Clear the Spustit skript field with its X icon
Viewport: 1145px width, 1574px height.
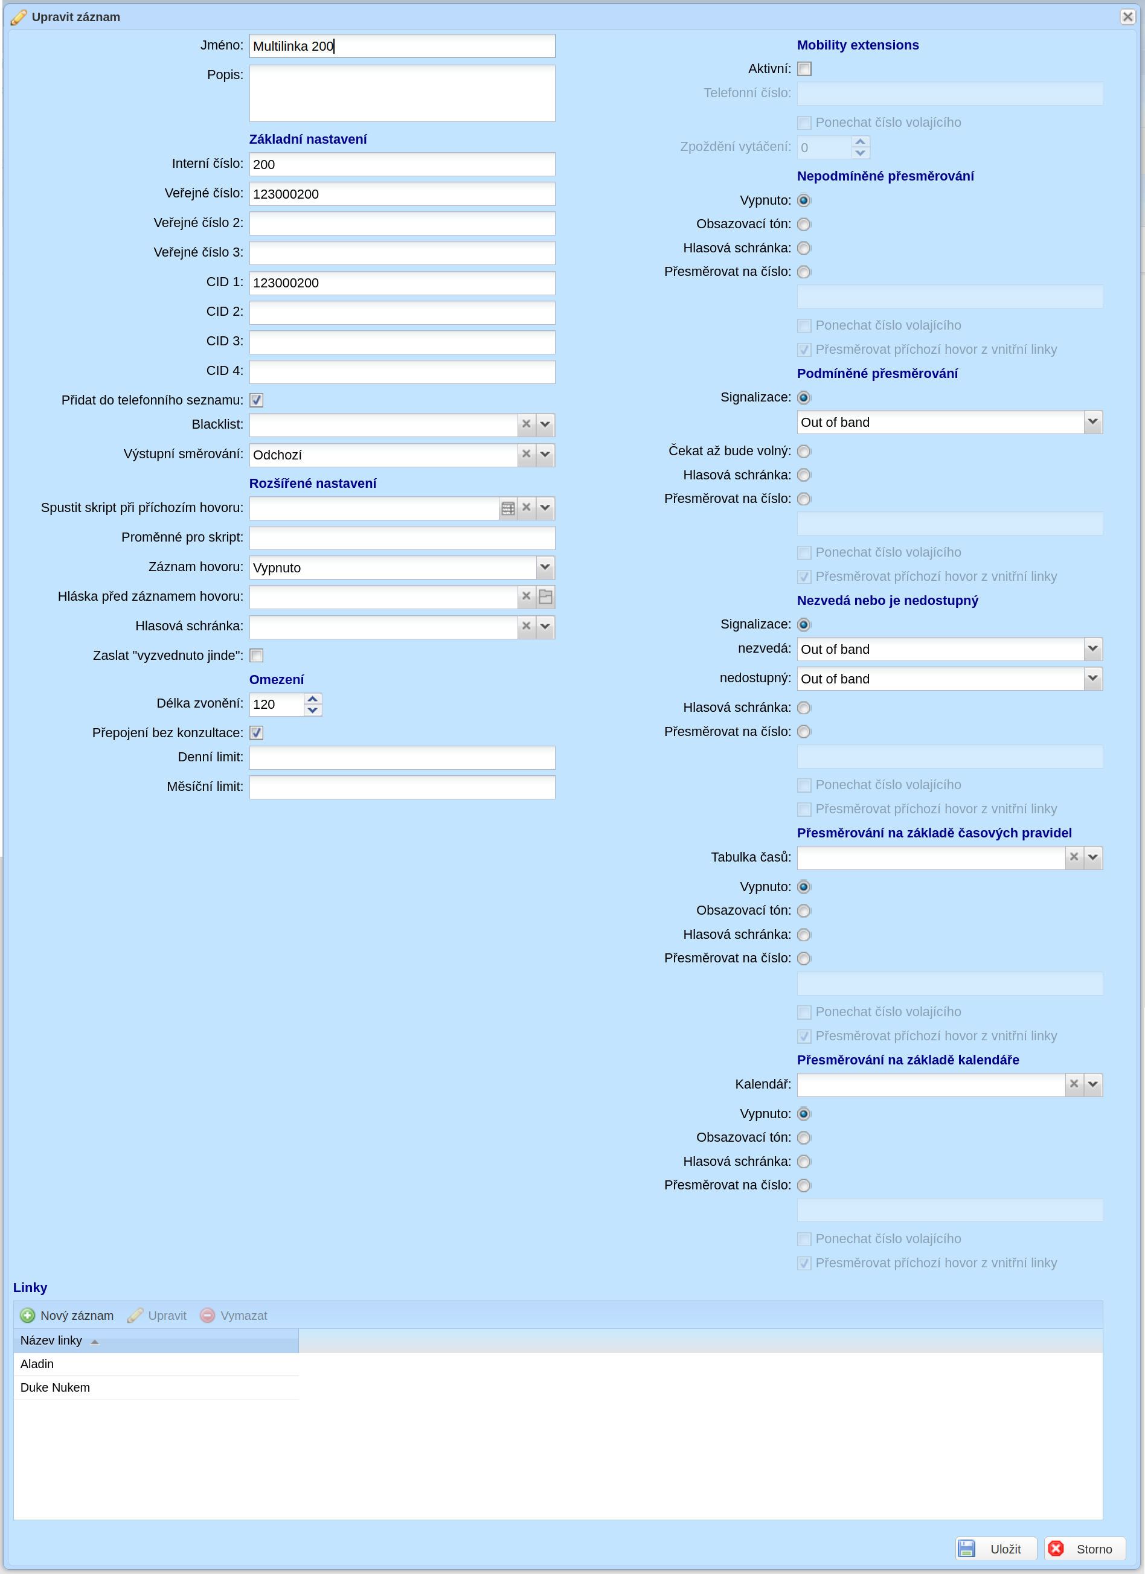pyautogui.click(x=527, y=508)
